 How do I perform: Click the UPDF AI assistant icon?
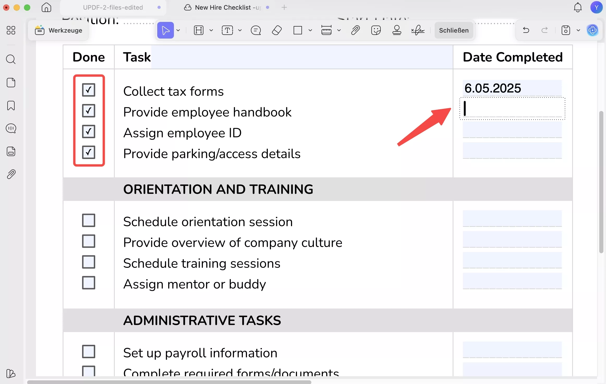592,30
